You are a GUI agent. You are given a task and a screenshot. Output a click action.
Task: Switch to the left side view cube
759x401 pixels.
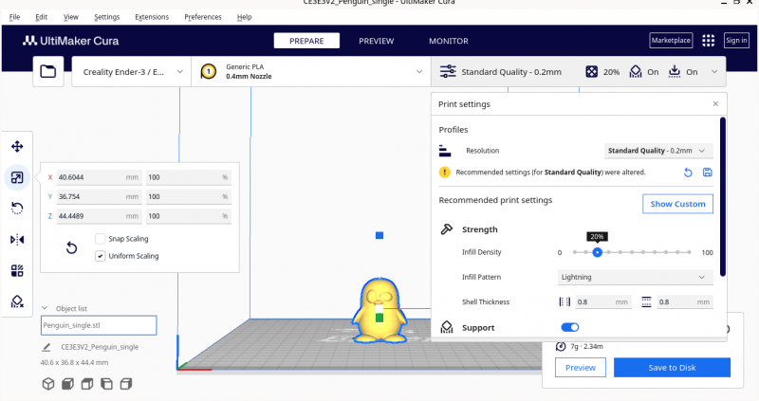pyautogui.click(x=106, y=384)
